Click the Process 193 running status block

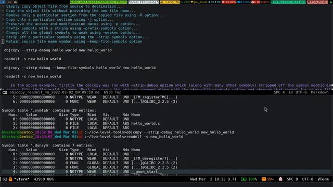(x=144, y=2)
